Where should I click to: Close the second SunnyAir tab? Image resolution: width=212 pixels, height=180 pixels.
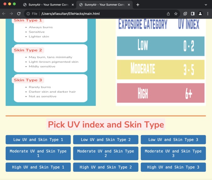[129, 5]
